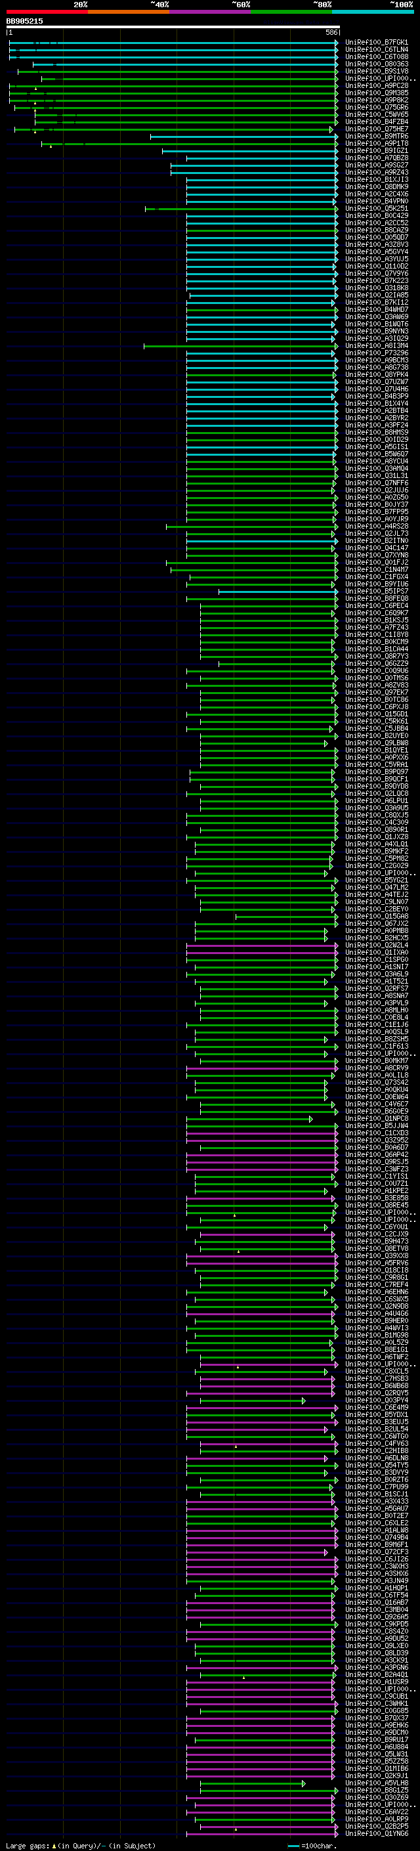The image size is (420, 1851).
Task: Open hit UniRef100_Q75GR6
Action: pyautogui.click(x=377, y=108)
